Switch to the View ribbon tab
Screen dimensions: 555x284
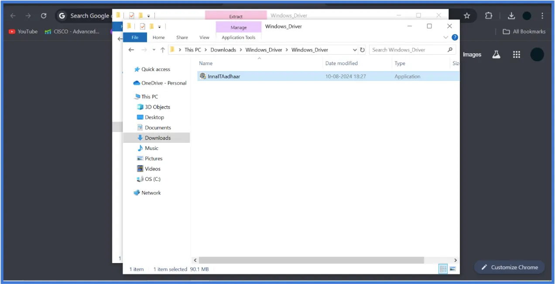tap(204, 38)
